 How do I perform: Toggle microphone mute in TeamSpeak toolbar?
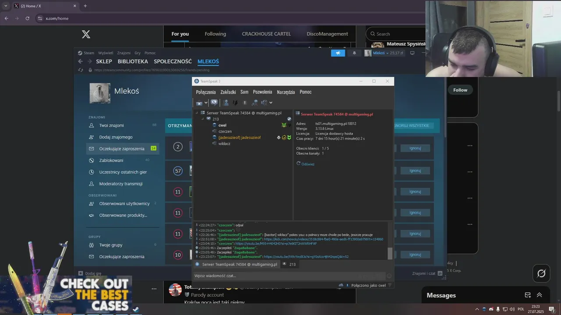255,103
